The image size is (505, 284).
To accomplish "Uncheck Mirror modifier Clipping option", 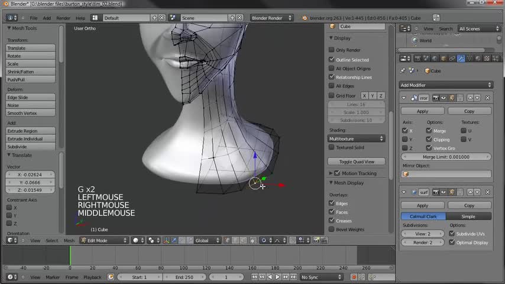I will pos(429,139).
